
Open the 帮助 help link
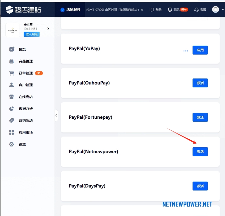pyautogui.click(x=158, y=10)
